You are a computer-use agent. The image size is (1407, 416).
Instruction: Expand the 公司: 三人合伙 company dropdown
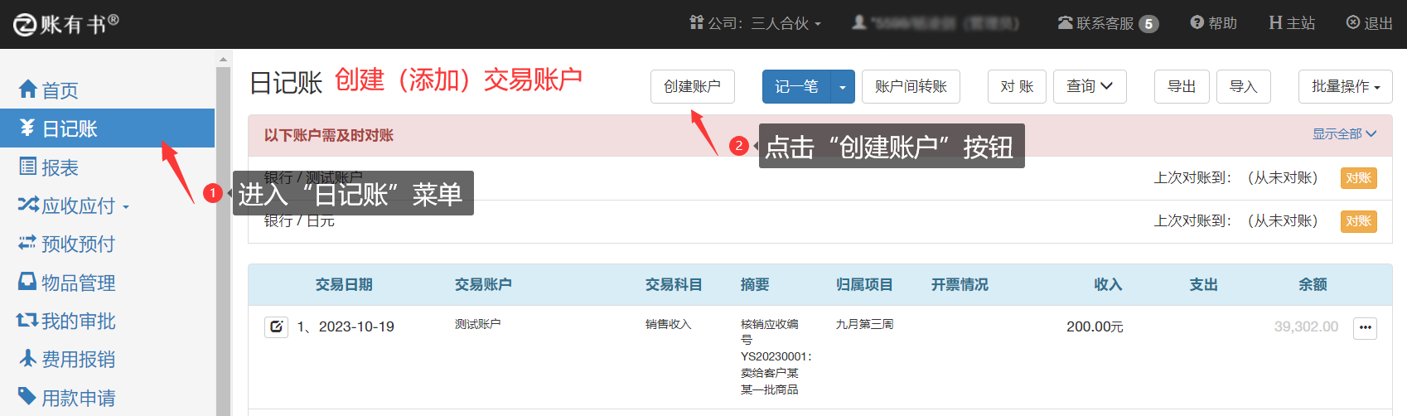point(755,23)
